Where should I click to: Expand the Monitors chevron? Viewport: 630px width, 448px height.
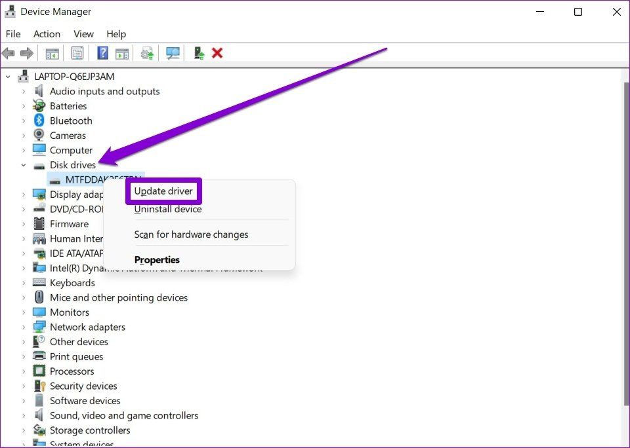24,312
